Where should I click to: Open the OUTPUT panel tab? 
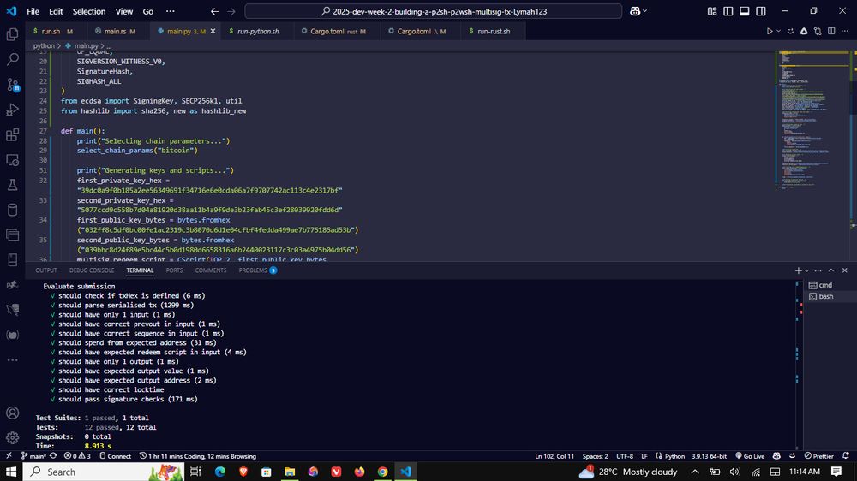coord(46,270)
